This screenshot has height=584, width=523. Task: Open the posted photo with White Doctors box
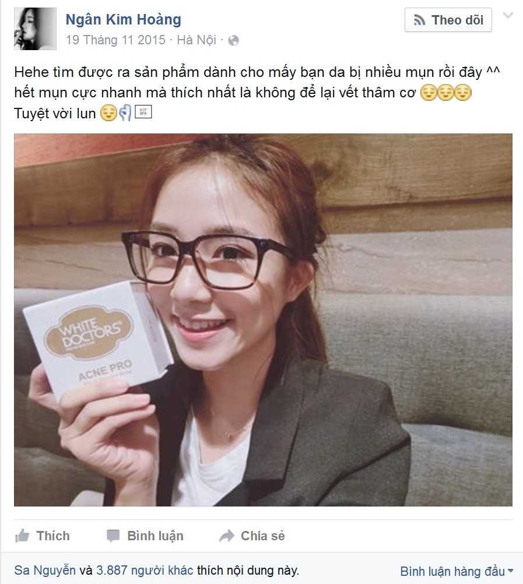point(263,320)
